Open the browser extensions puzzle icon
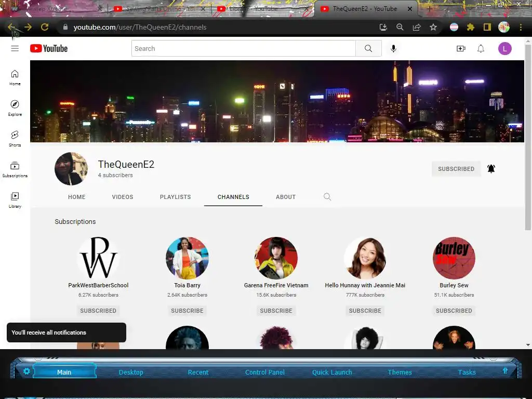Screen dimensions: 532x399 coord(471,27)
